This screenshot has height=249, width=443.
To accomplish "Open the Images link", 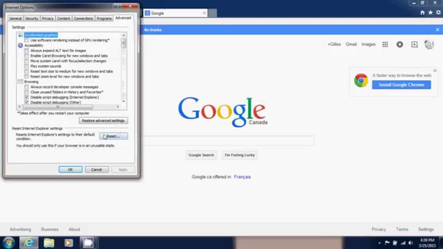I will (368, 44).
